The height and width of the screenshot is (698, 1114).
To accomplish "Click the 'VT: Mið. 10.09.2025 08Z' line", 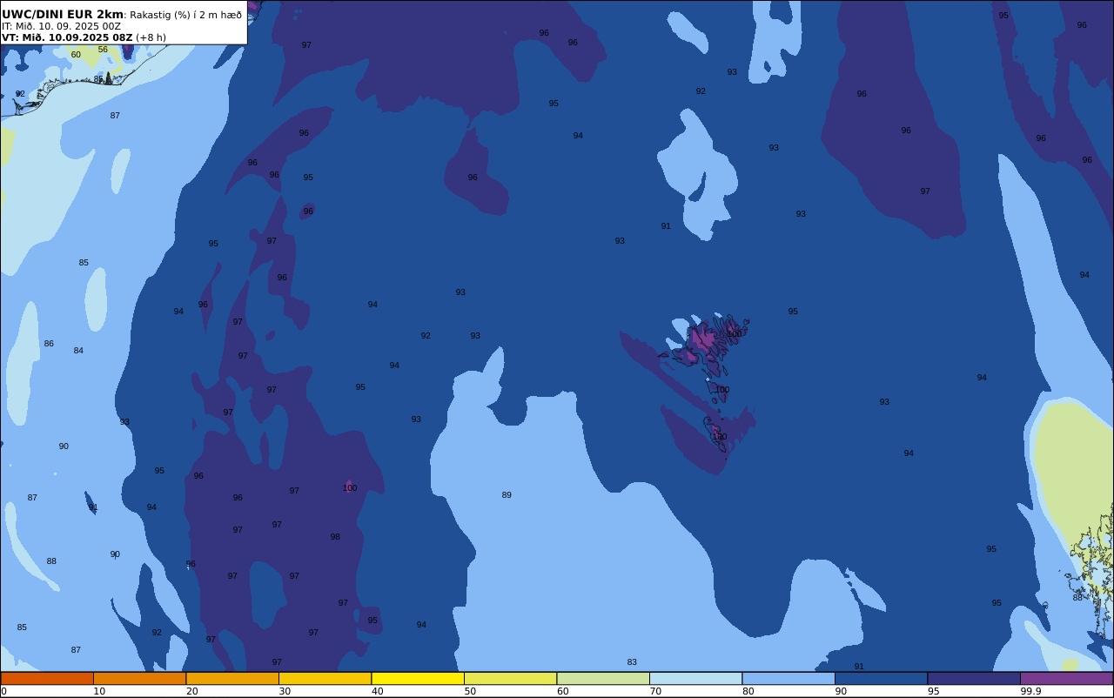I will (67, 37).
